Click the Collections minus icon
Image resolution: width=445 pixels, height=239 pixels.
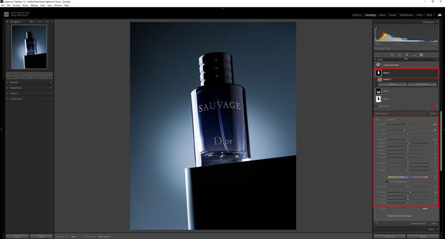[47, 99]
